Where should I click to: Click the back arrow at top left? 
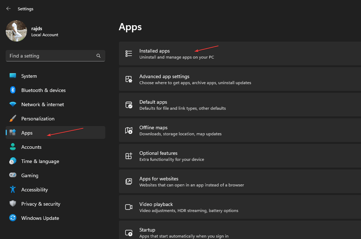point(8,9)
